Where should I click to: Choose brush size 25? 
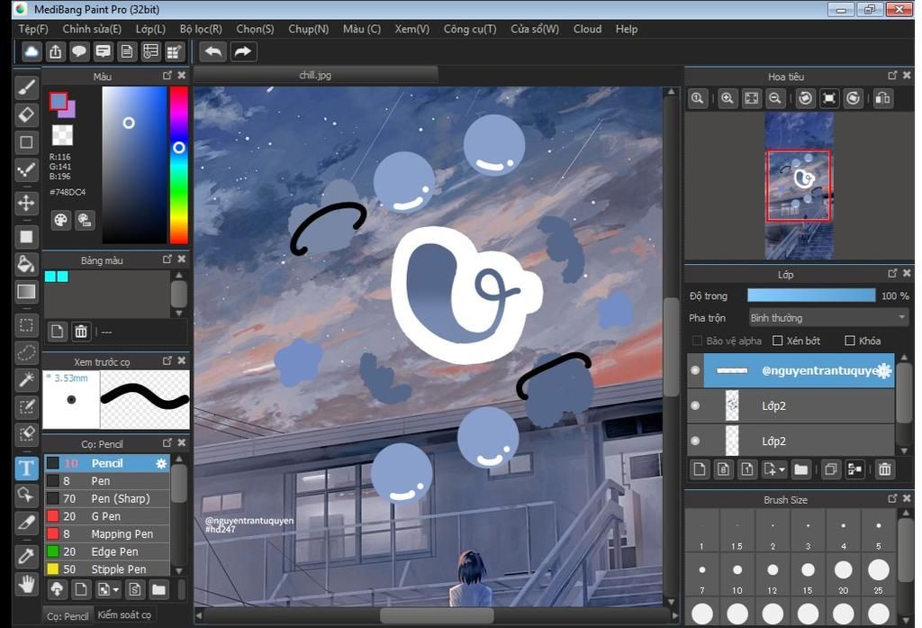tap(879, 575)
